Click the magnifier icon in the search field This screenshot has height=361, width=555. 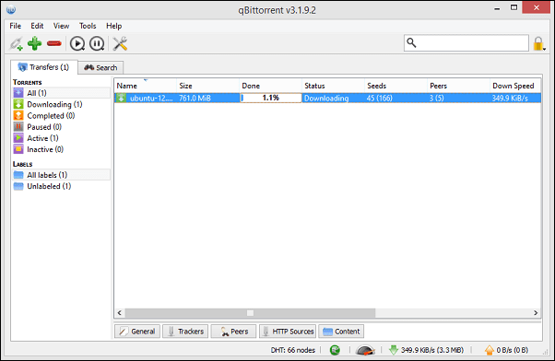click(411, 42)
